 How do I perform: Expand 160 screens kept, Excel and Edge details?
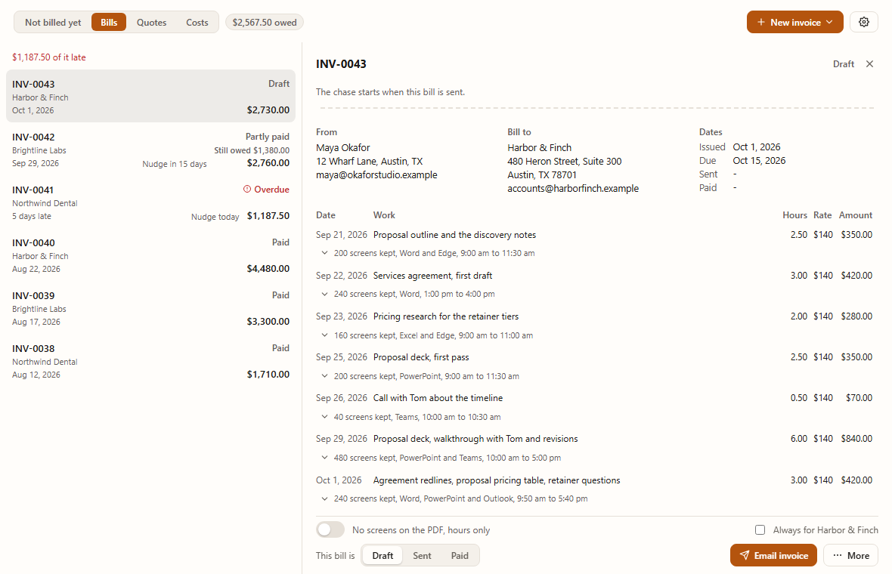coord(324,335)
